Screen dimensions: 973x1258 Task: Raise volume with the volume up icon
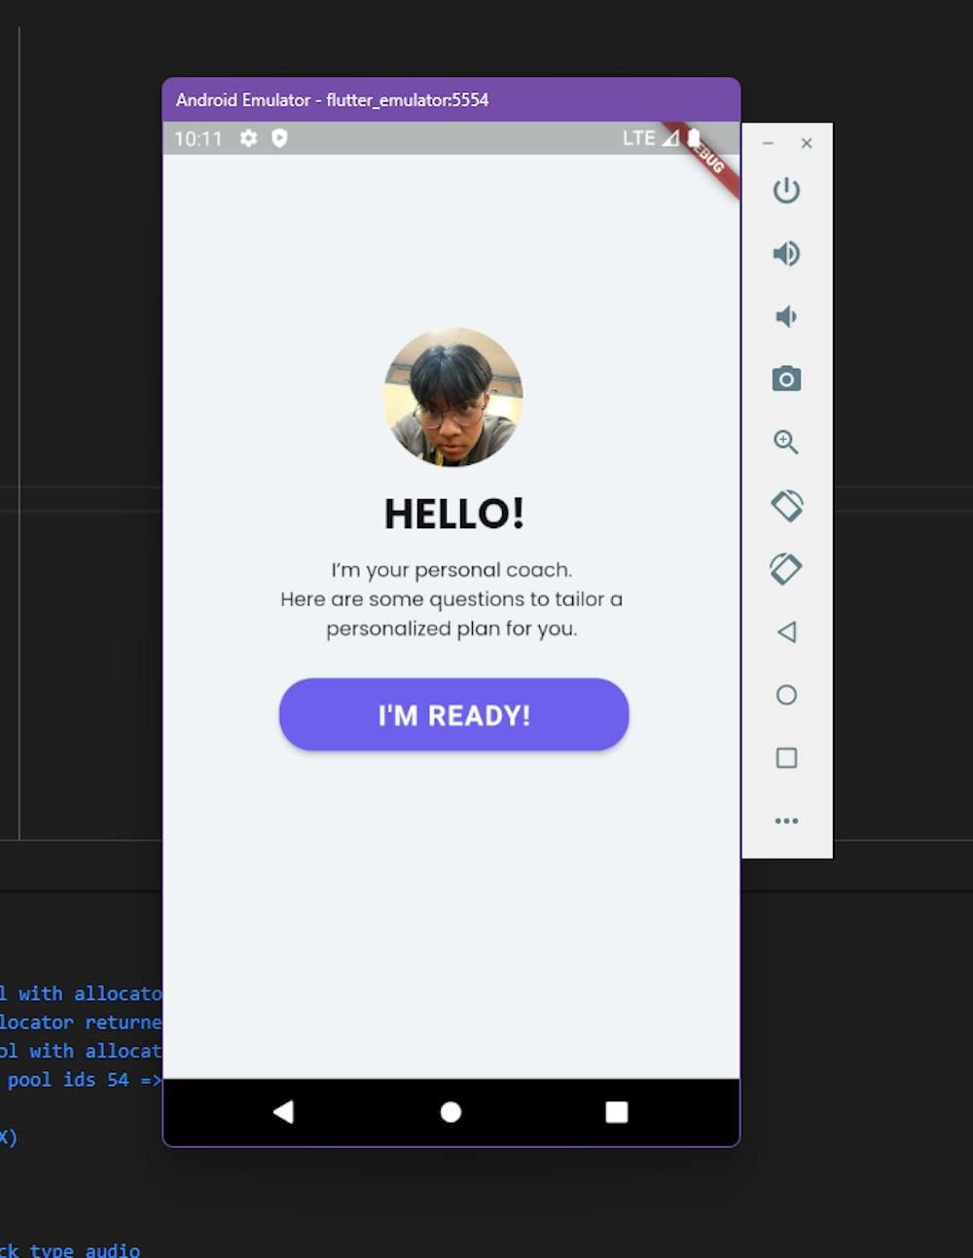tap(786, 254)
